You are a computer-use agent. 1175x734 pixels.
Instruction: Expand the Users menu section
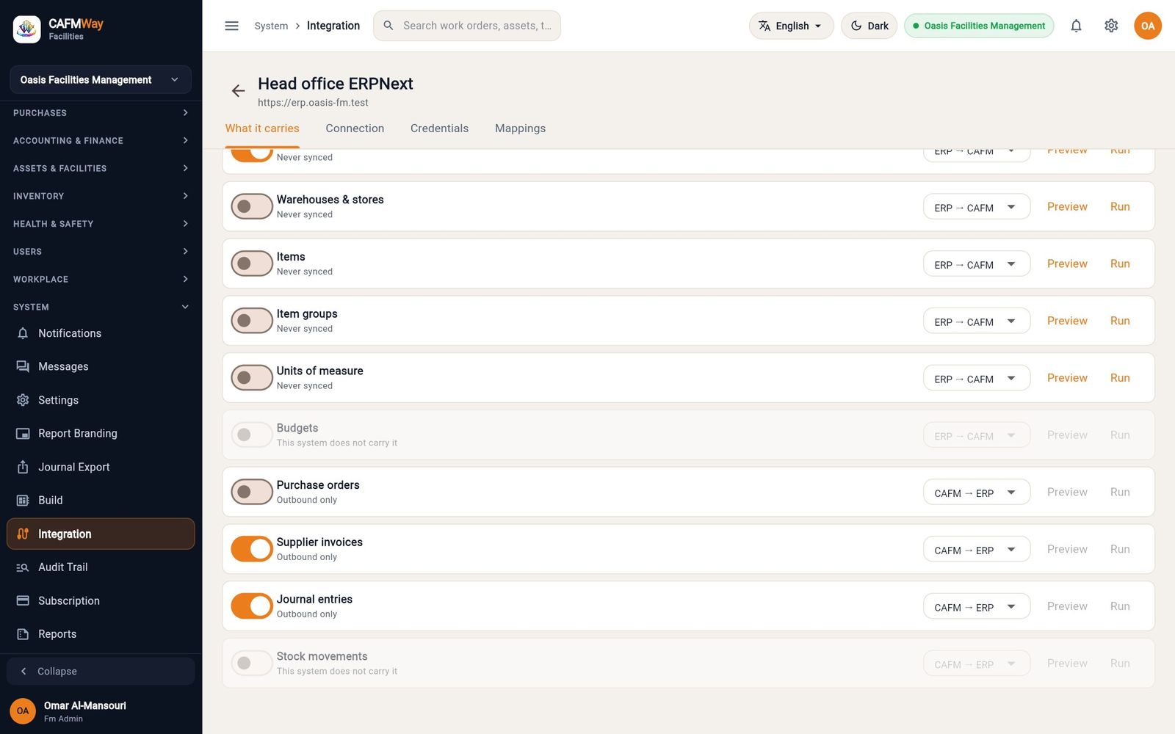pyautogui.click(x=101, y=252)
